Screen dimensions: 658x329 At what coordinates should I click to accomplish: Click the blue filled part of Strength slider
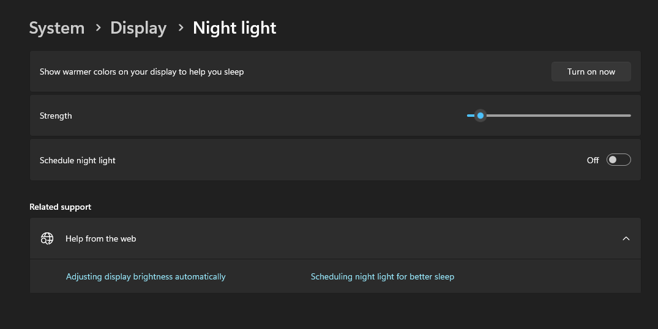click(470, 115)
